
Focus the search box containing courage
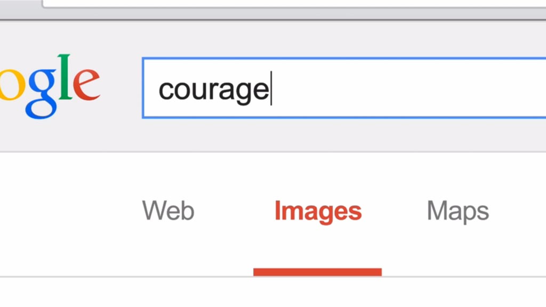344,88
